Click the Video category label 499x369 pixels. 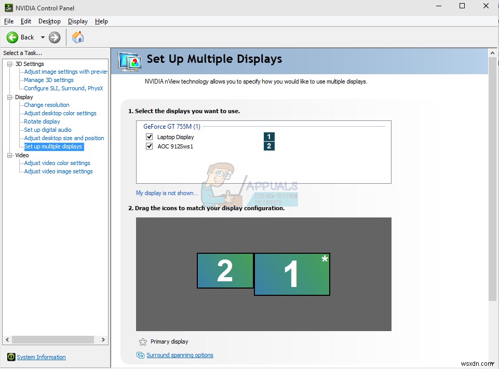click(22, 155)
